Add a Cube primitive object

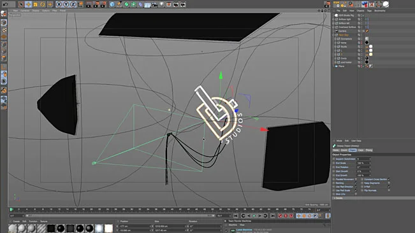click(x=112, y=4)
